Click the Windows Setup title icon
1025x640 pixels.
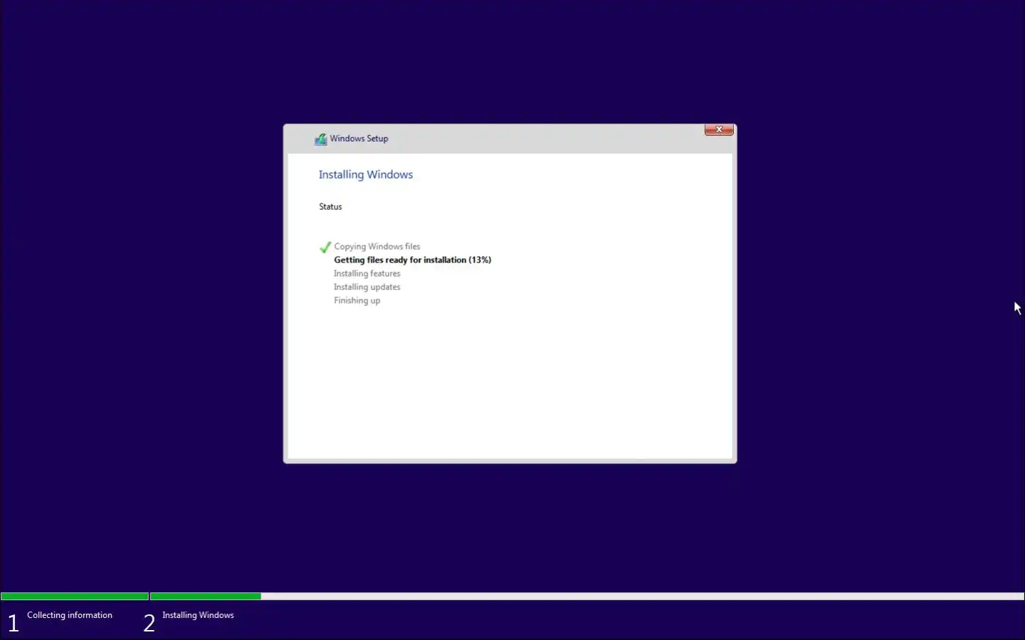click(321, 139)
